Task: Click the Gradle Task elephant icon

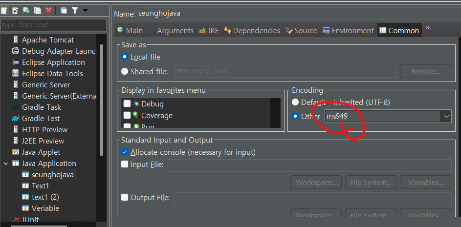Action: (x=16, y=107)
